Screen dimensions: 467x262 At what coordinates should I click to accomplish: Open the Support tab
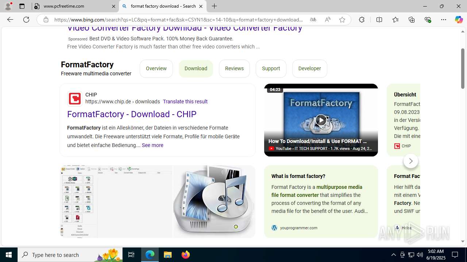point(271,68)
